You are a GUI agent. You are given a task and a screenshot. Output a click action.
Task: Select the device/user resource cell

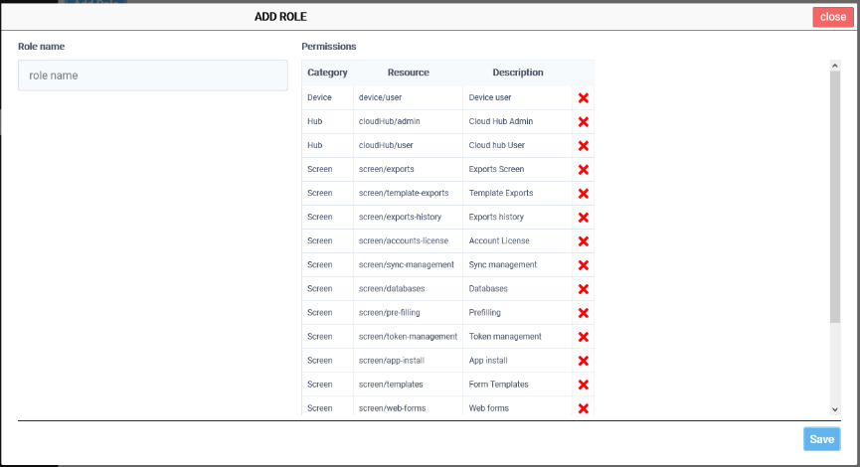[408, 97]
